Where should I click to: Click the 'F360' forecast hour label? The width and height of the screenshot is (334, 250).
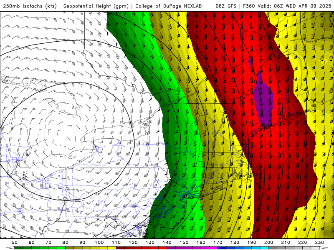click(x=249, y=6)
